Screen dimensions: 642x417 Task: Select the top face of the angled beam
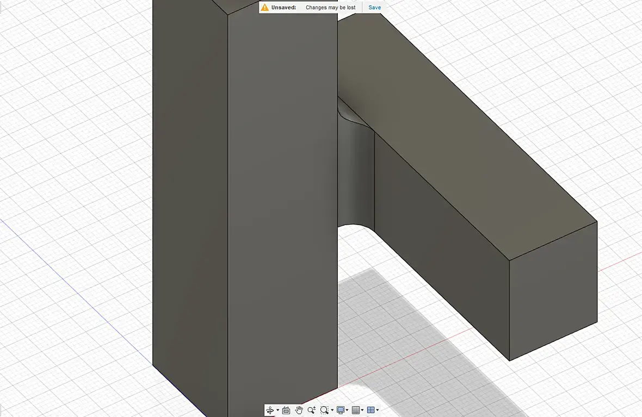pyautogui.click(x=462, y=135)
